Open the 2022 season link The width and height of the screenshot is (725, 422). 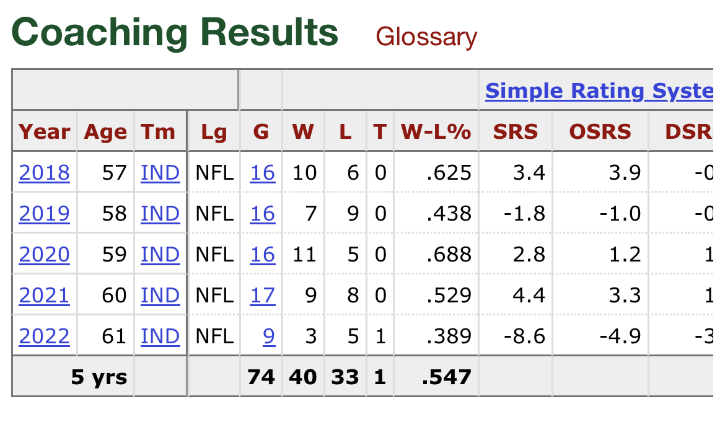(45, 336)
